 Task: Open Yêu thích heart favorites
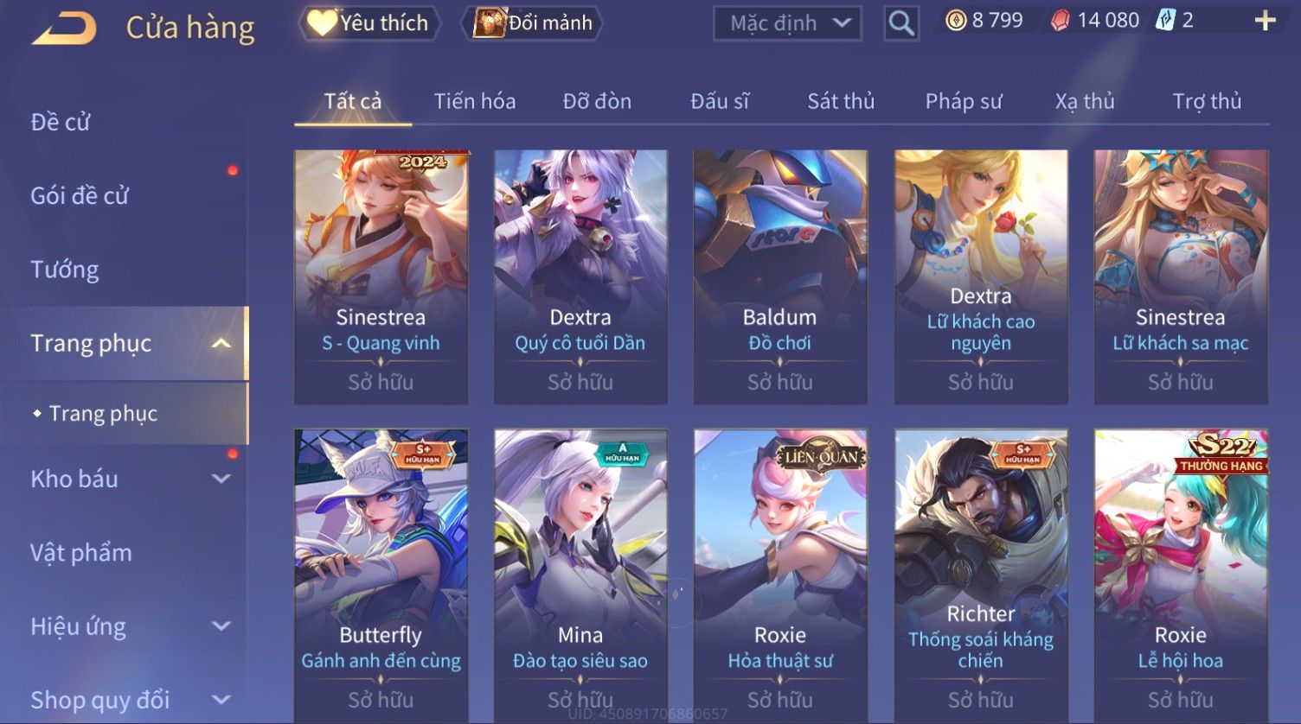pyautogui.click(x=369, y=22)
